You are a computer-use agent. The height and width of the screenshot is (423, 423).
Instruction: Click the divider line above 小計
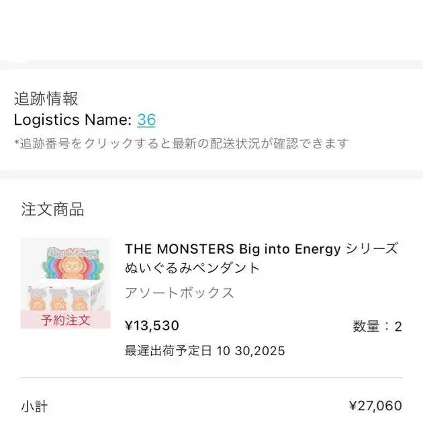point(211,378)
